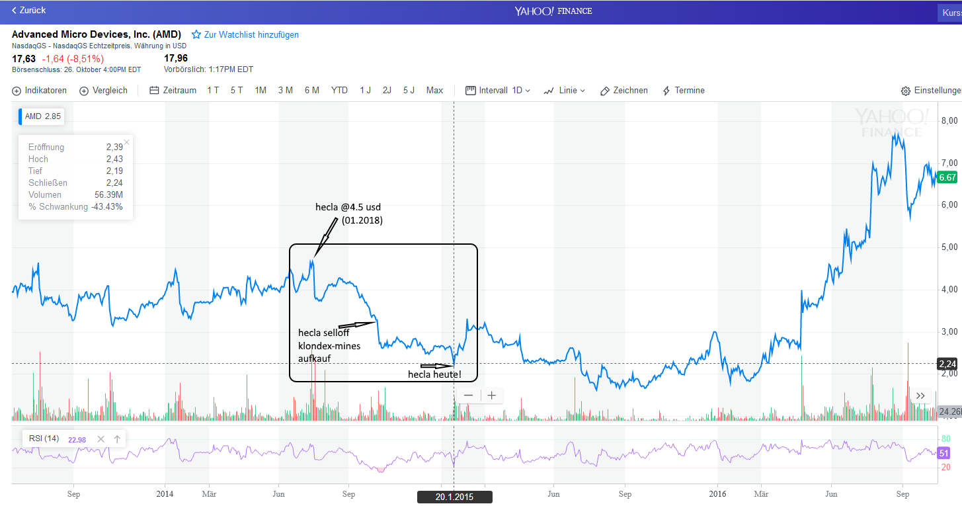Screen dimensions: 962x506
Task: Click the Yahoo Finance logo
Action: pyautogui.click(x=553, y=11)
